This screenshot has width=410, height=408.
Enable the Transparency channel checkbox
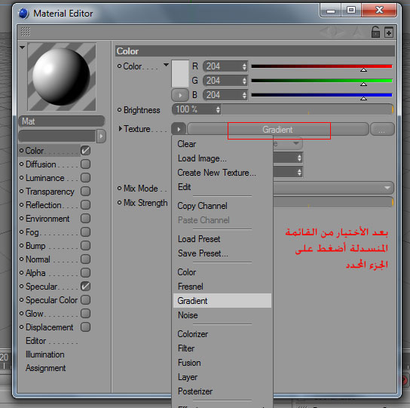85,191
